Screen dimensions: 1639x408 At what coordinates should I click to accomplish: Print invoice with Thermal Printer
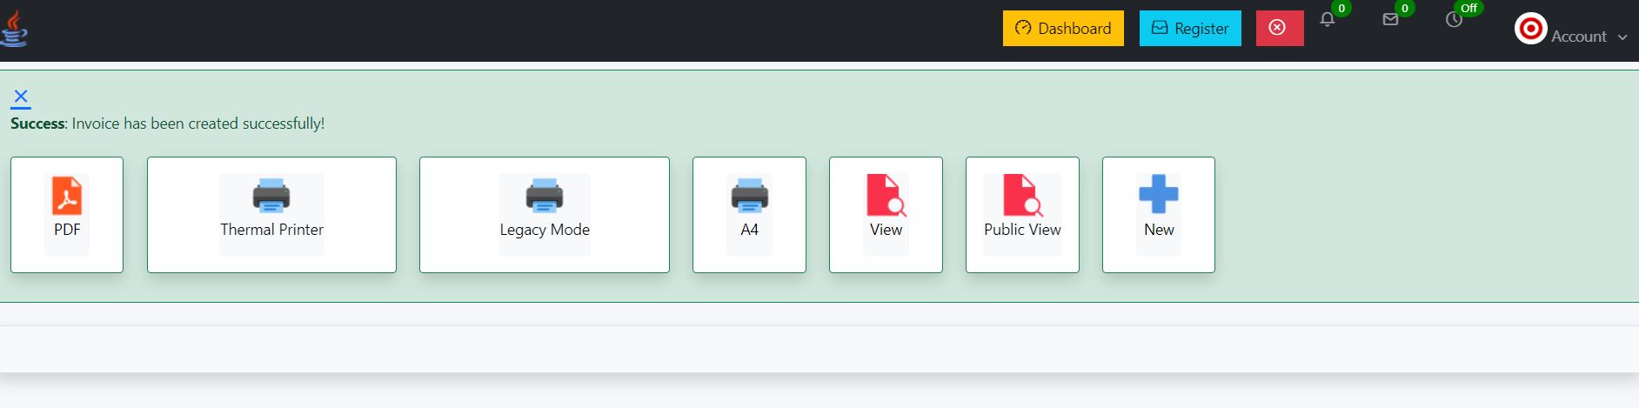(x=271, y=214)
